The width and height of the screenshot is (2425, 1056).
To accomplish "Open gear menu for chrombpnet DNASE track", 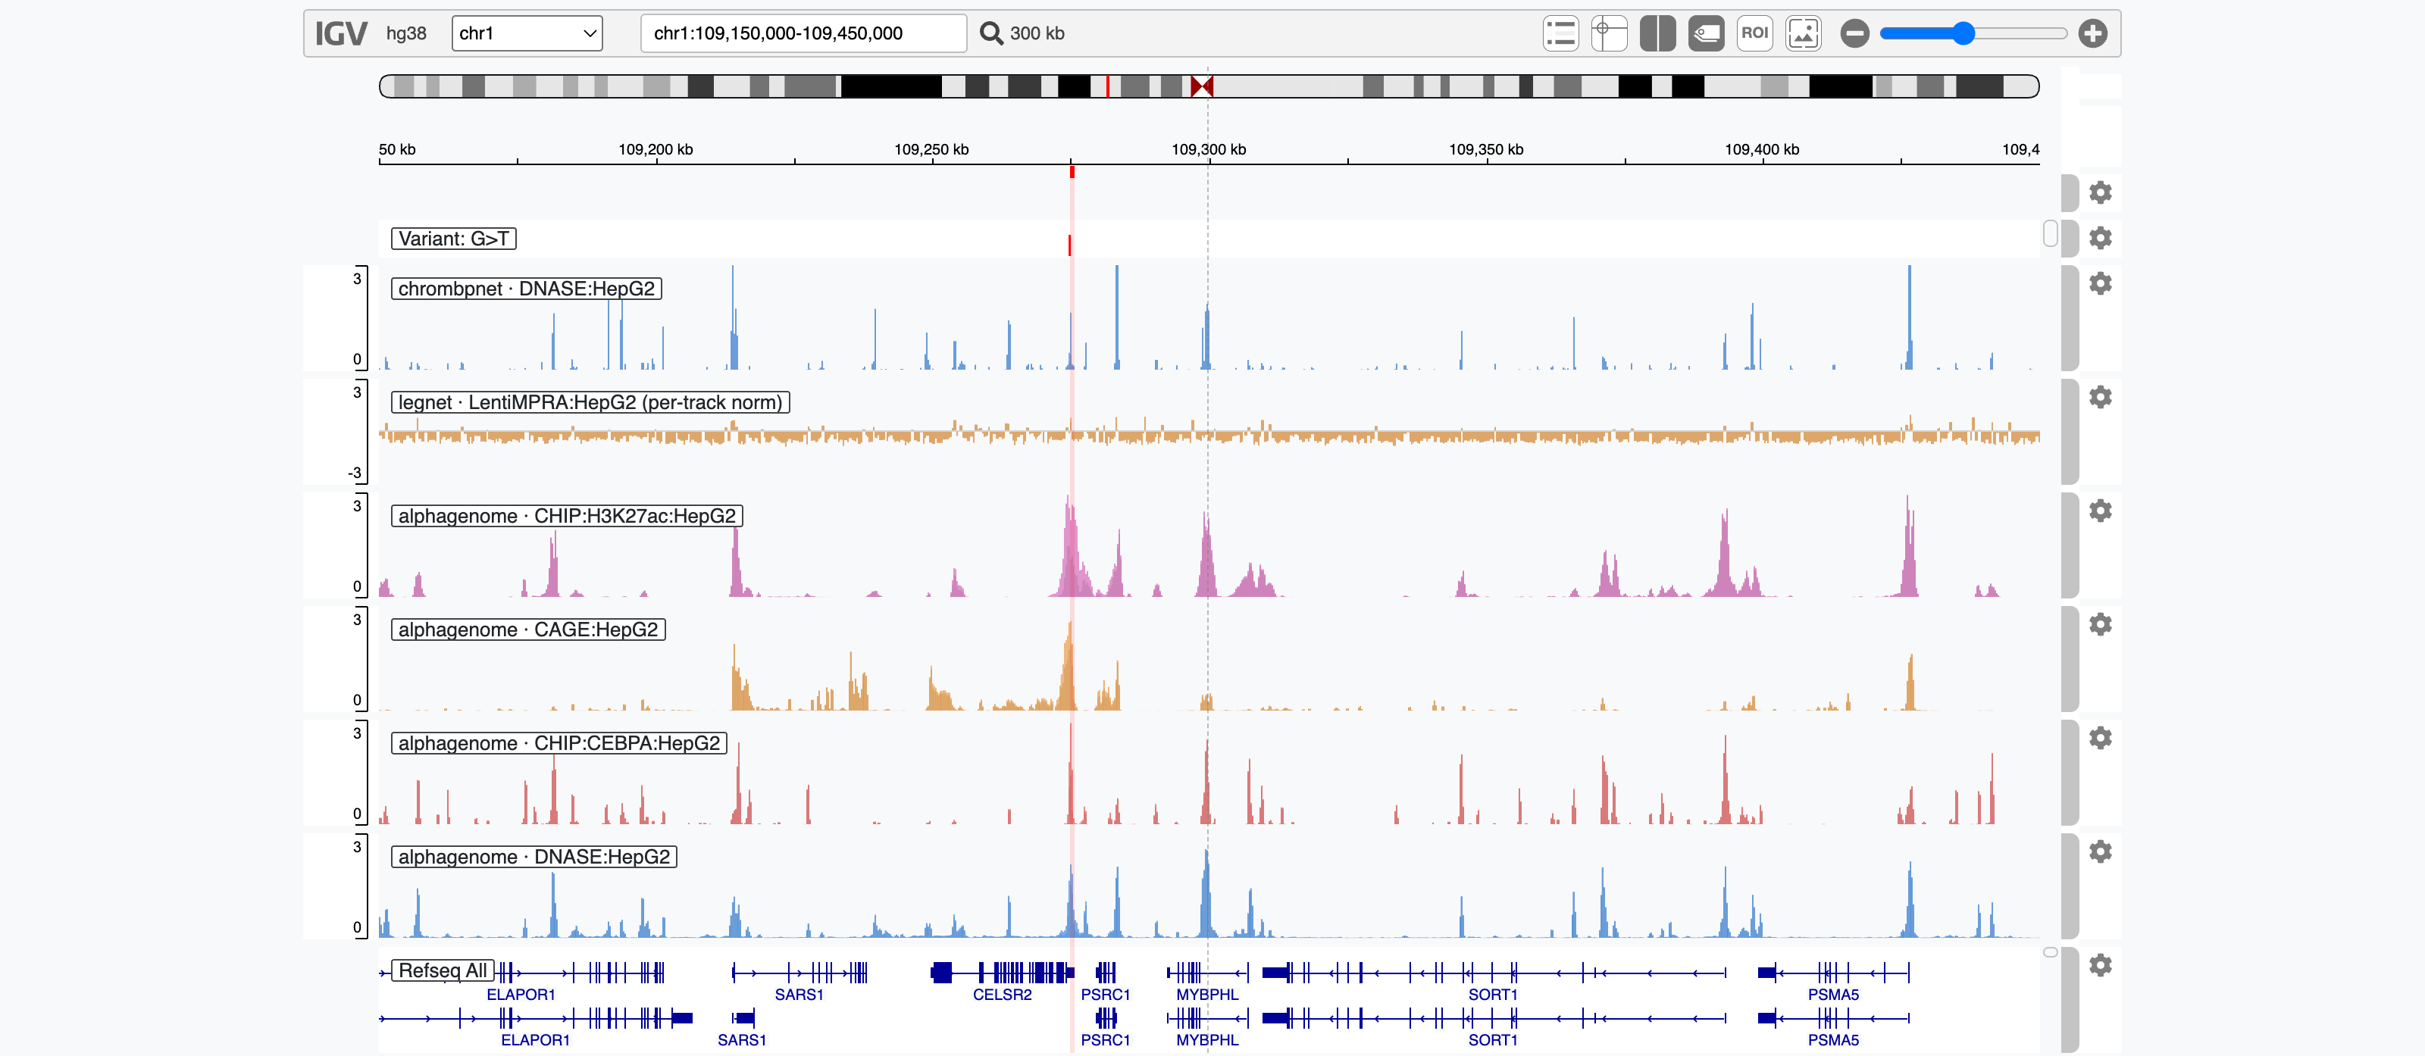I will point(2100,283).
